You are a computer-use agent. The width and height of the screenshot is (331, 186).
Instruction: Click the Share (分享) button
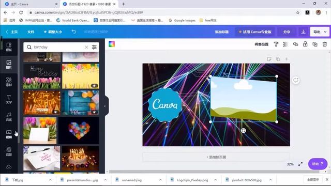coord(287,32)
